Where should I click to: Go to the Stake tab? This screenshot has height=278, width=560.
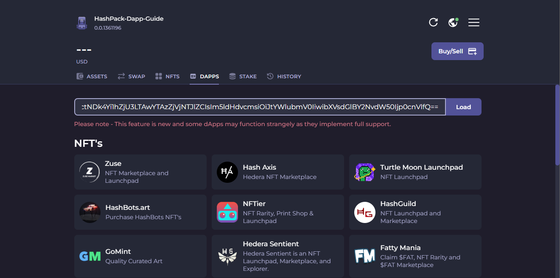(243, 77)
